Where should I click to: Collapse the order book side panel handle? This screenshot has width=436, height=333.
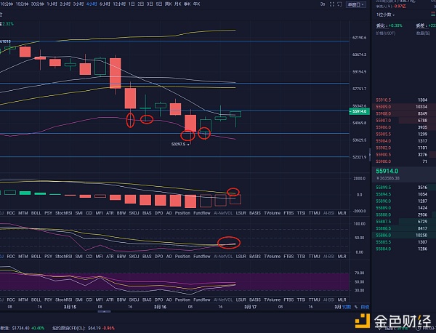(x=370, y=155)
